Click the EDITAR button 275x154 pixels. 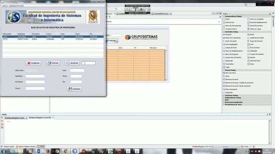pyautogui.click(x=53, y=63)
